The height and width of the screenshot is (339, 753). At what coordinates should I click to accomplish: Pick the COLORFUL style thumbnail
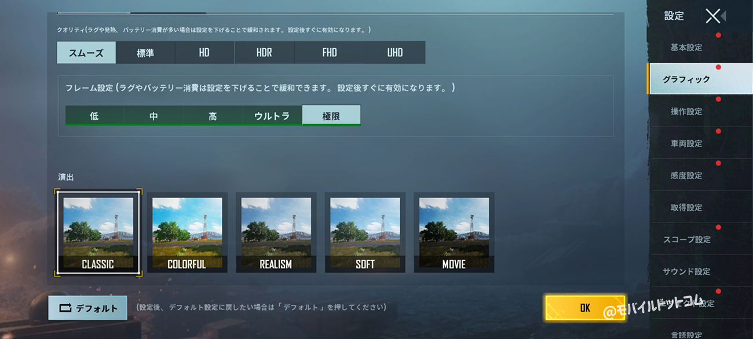[x=187, y=232]
